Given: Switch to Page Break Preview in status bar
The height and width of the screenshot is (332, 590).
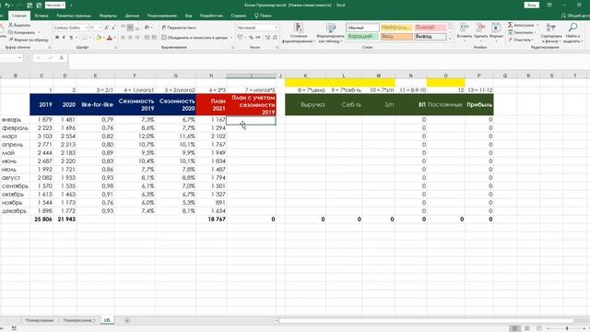Looking at the screenshot, I should [x=538, y=328].
